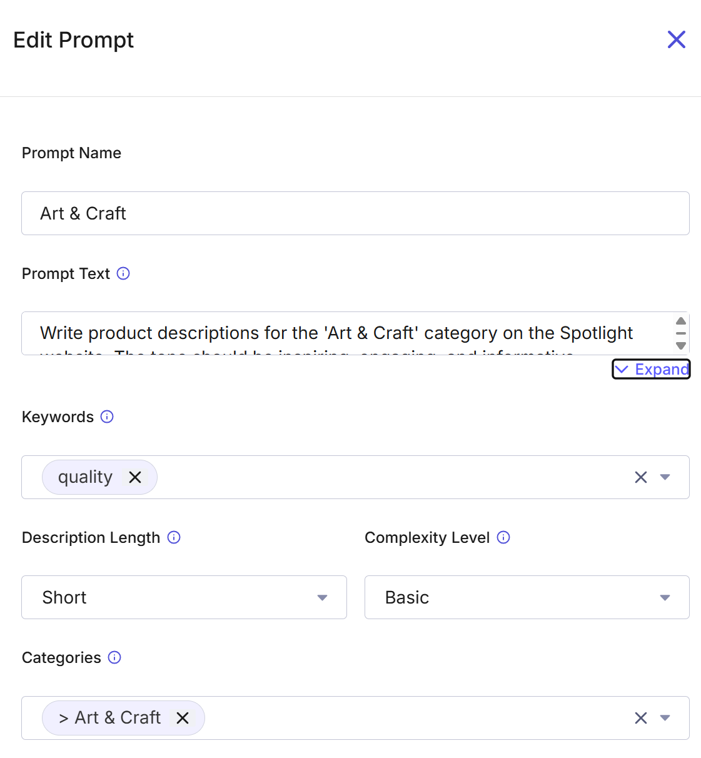Open the Description Length 'Short' dropdown
The width and height of the screenshot is (701, 758).
tap(184, 597)
